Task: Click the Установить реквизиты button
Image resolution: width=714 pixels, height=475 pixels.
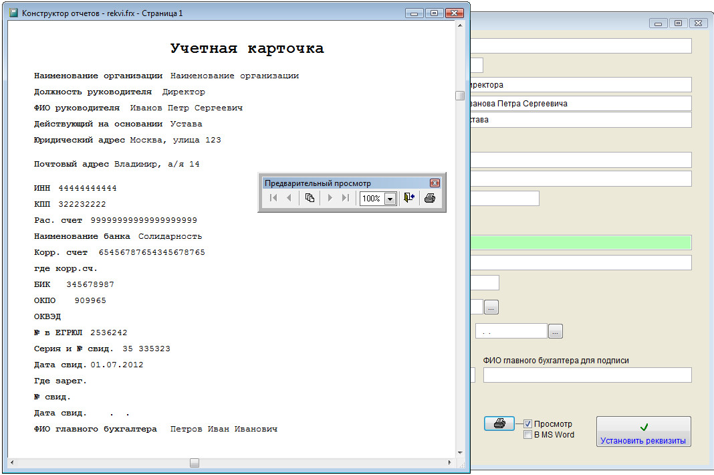Action: click(x=643, y=432)
